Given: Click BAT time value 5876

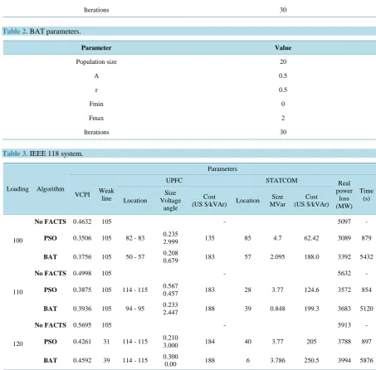Looking at the screenshot, I should (x=366, y=361).
